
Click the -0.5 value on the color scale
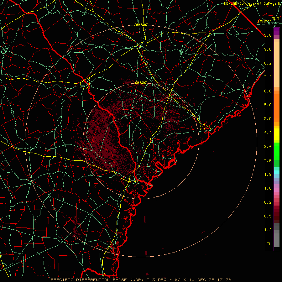[x=267, y=216]
